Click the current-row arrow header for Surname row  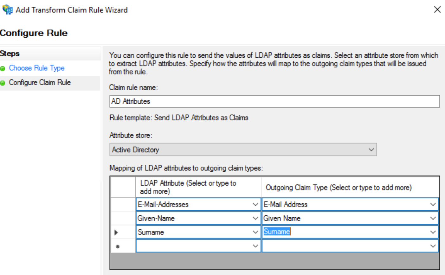point(123,232)
